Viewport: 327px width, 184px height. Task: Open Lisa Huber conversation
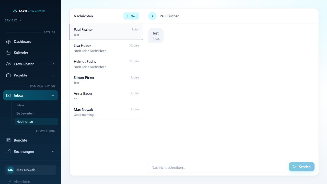click(x=106, y=48)
